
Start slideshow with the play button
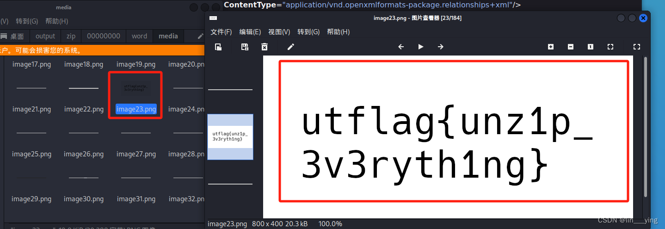421,47
